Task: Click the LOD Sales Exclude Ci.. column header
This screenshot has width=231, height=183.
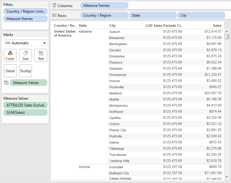Action: click(164, 26)
